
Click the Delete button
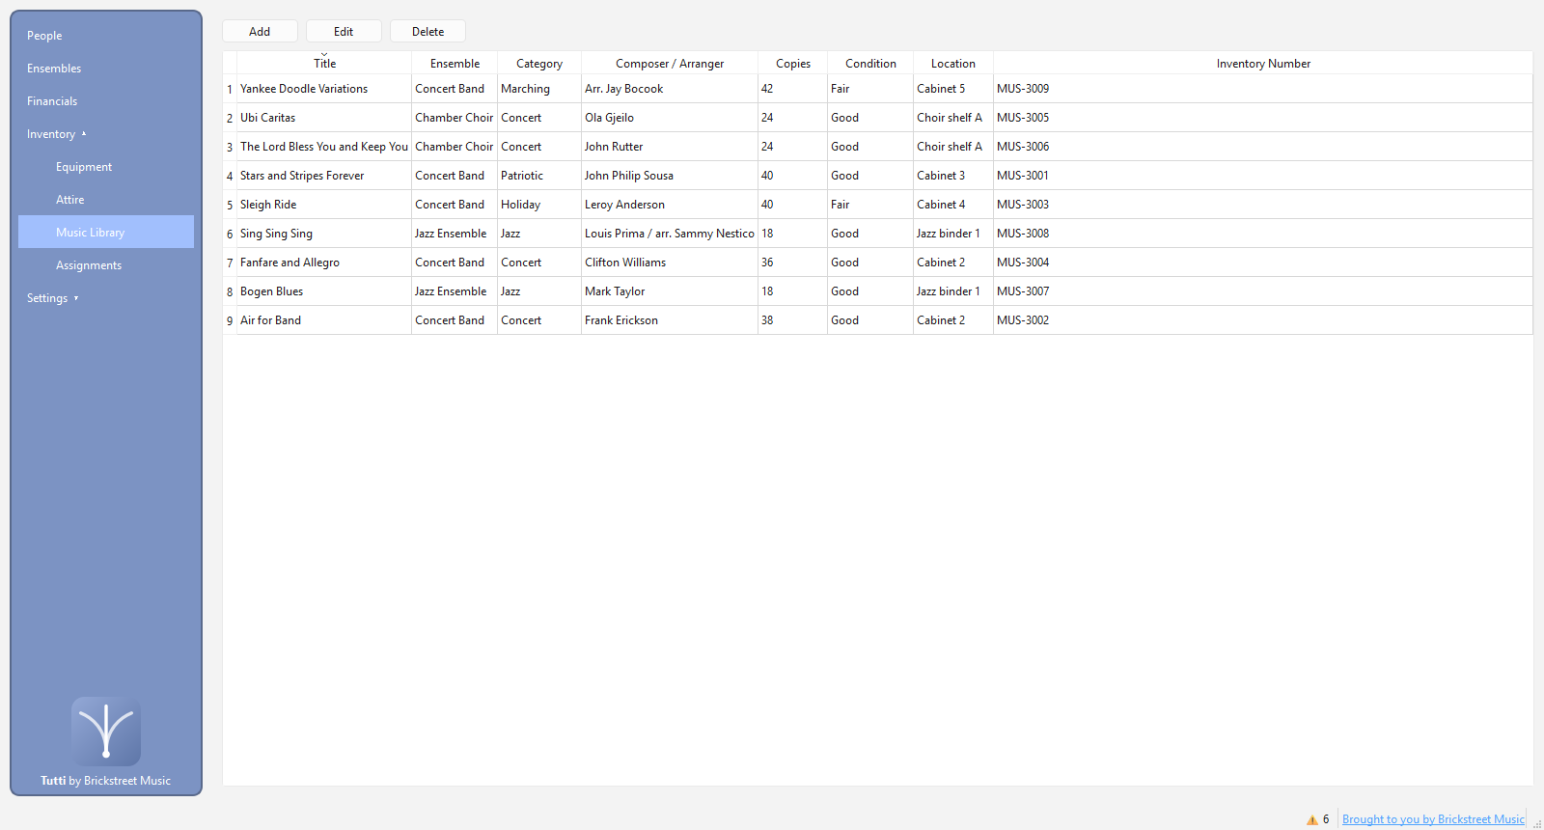428,31
